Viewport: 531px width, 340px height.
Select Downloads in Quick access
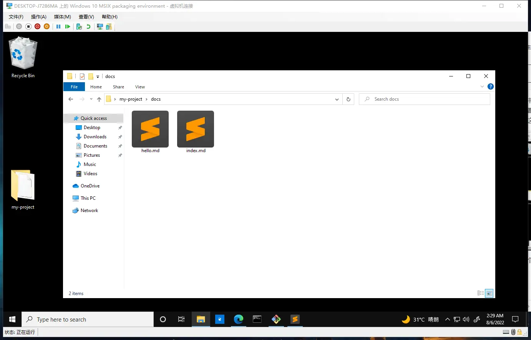click(x=95, y=137)
